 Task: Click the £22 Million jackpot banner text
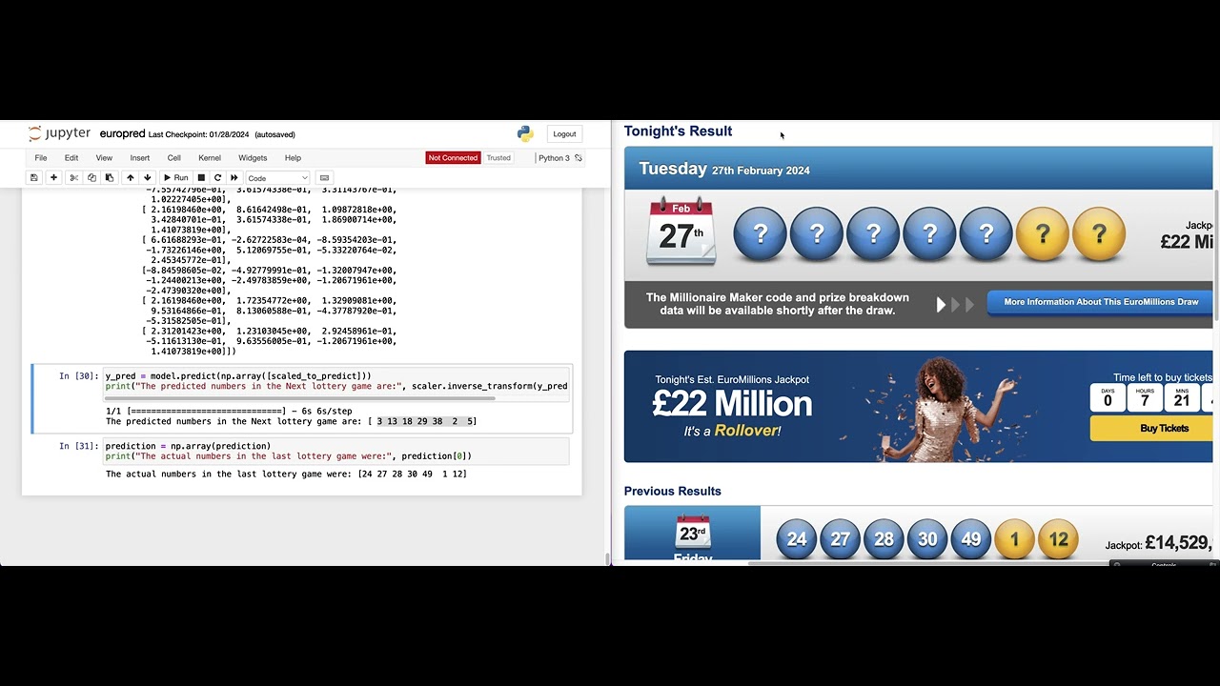pyautogui.click(x=732, y=404)
